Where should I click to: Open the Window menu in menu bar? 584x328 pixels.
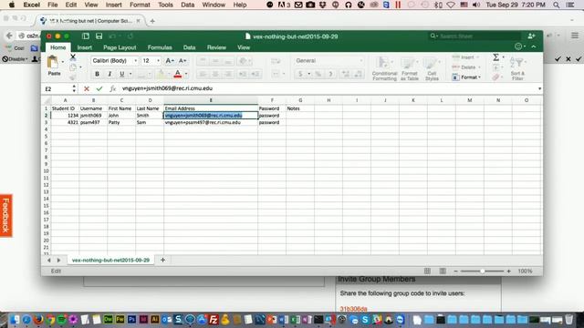214,5
